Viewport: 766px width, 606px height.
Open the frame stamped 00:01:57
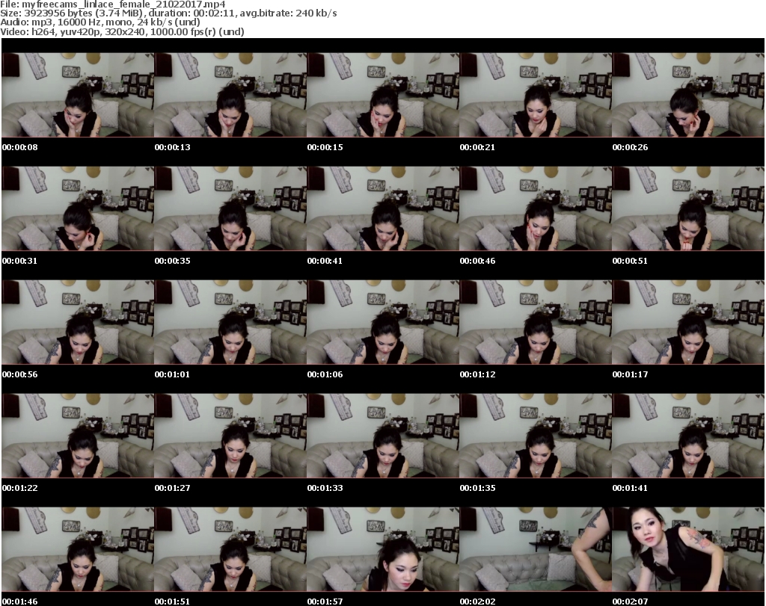(x=382, y=549)
